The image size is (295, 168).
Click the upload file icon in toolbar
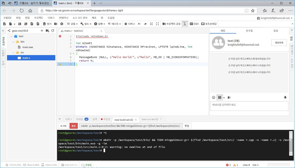(32, 24)
